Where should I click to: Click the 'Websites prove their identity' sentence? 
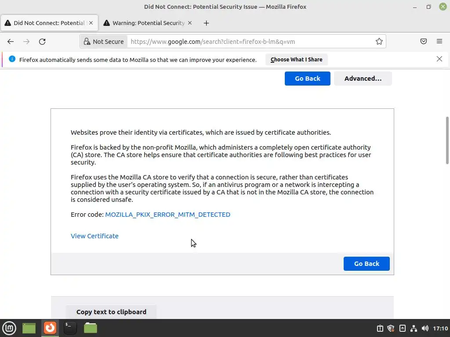[201, 133]
